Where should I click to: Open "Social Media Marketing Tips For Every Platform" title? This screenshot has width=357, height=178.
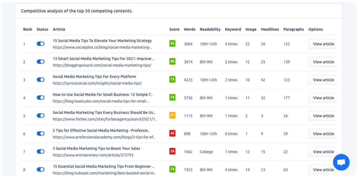click(x=94, y=76)
